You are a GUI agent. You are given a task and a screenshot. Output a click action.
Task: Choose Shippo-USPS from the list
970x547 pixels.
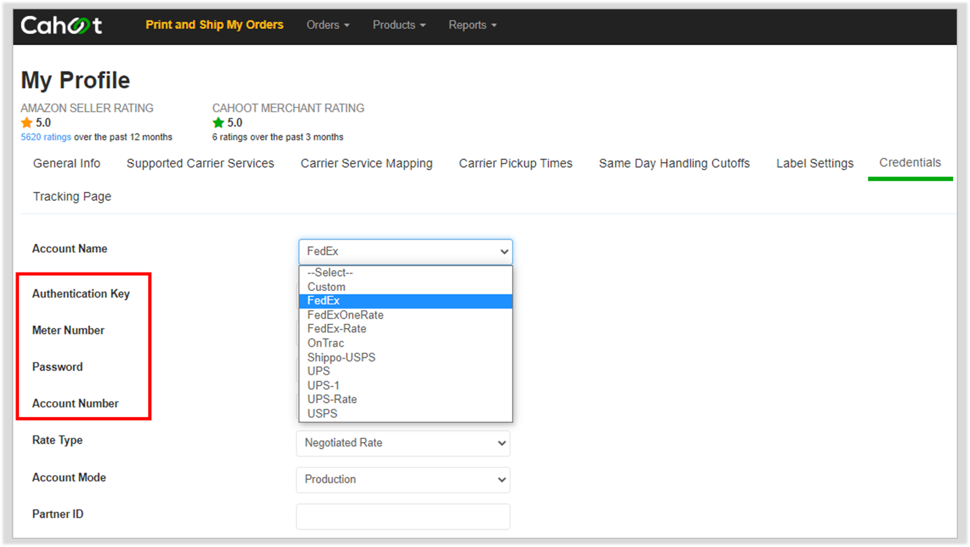(406, 357)
